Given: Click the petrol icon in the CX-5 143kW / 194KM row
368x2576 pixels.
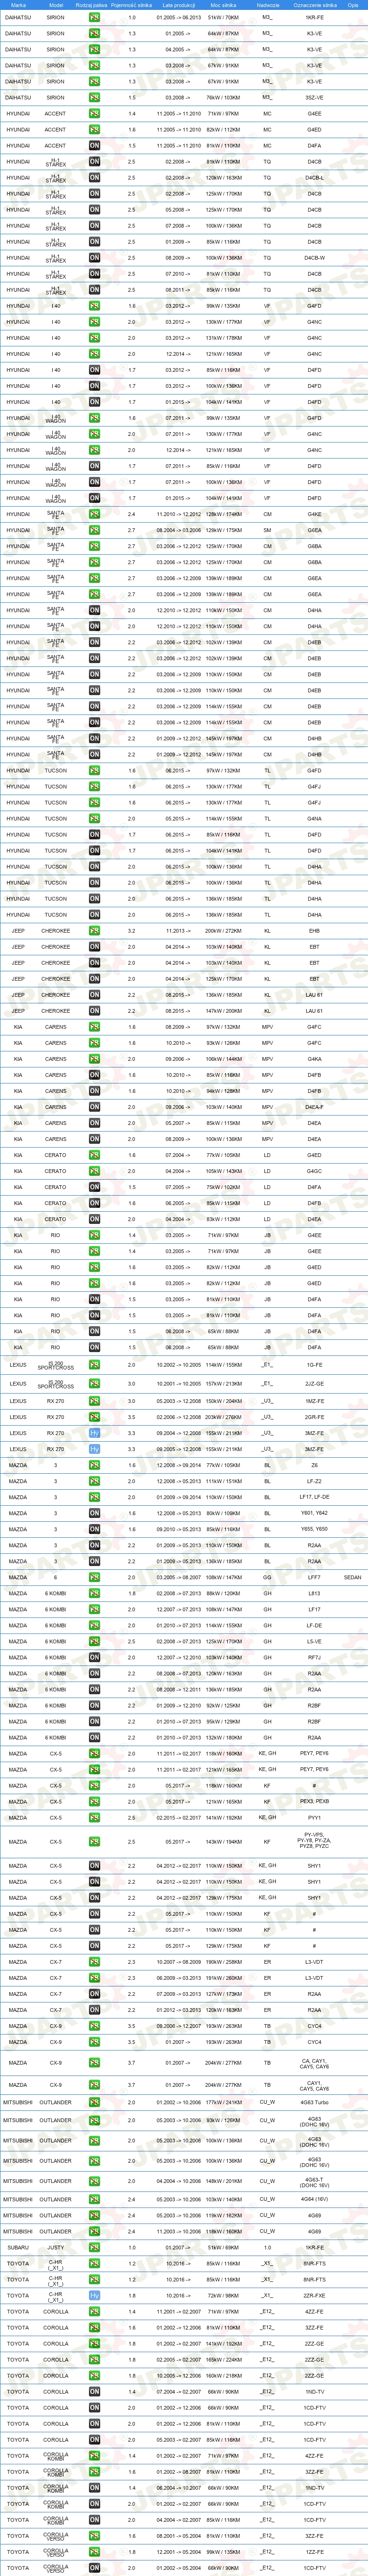Looking at the screenshot, I should [95, 1842].
